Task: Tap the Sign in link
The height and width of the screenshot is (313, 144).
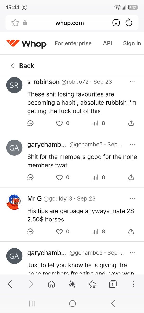Action: (x=132, y=43)
